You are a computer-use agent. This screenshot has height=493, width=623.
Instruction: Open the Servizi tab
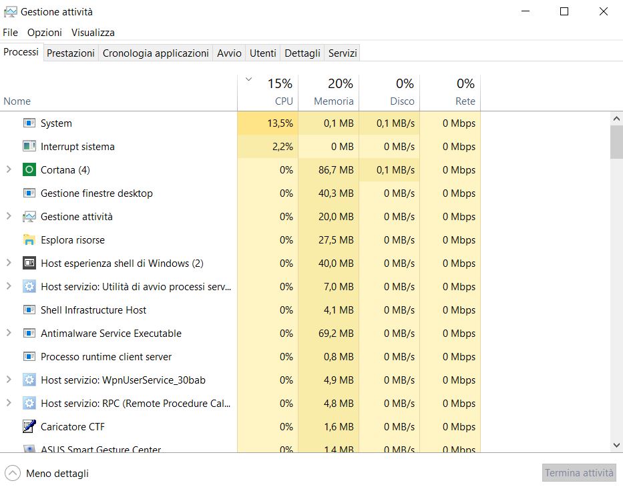(x=343, y=53)
